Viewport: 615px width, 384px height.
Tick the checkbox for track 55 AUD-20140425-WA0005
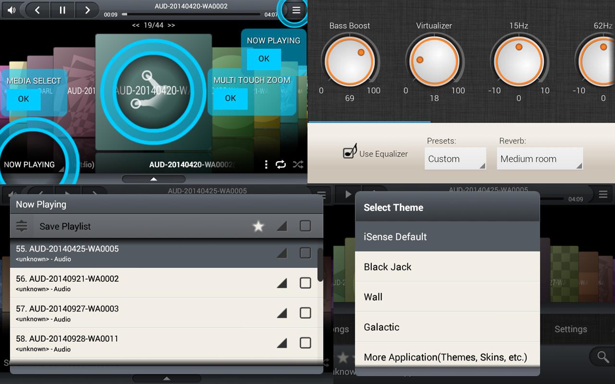[x=306, y=253]
